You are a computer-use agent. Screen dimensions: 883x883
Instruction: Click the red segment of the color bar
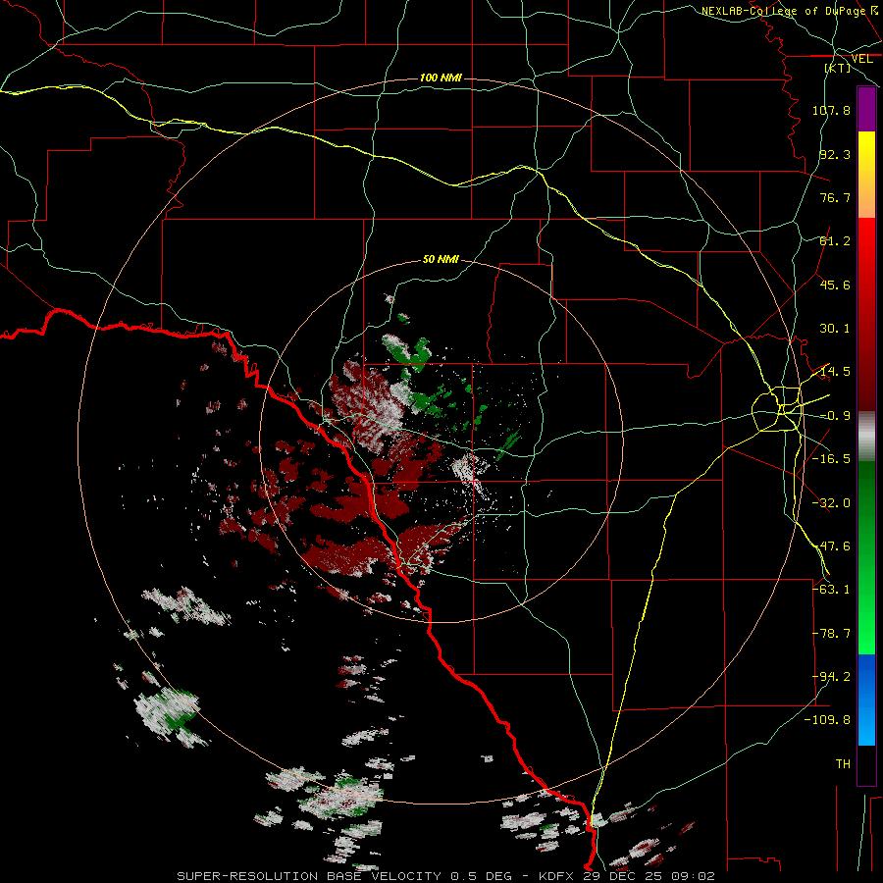[866, 314]
